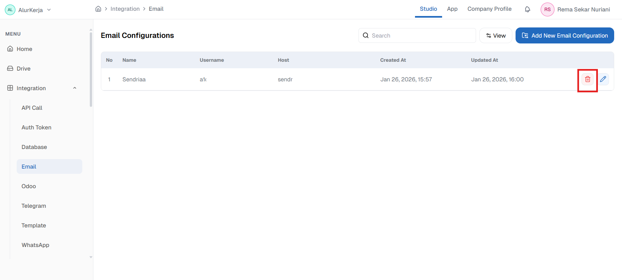This screenshot has height=280, width=622.
Task: Click the RS user avatar
Action: (x=547, y=9)
